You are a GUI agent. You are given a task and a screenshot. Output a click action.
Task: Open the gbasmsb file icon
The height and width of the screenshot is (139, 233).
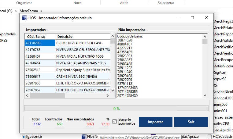[x=24, y=136]
